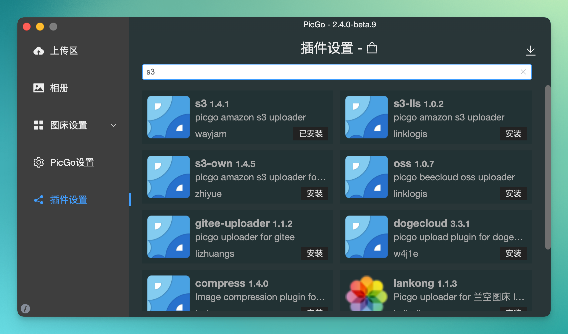This screenshot has height=334, width=568.
Task: Click the lankong 1.1.3 title
Action: pos(425,283)
